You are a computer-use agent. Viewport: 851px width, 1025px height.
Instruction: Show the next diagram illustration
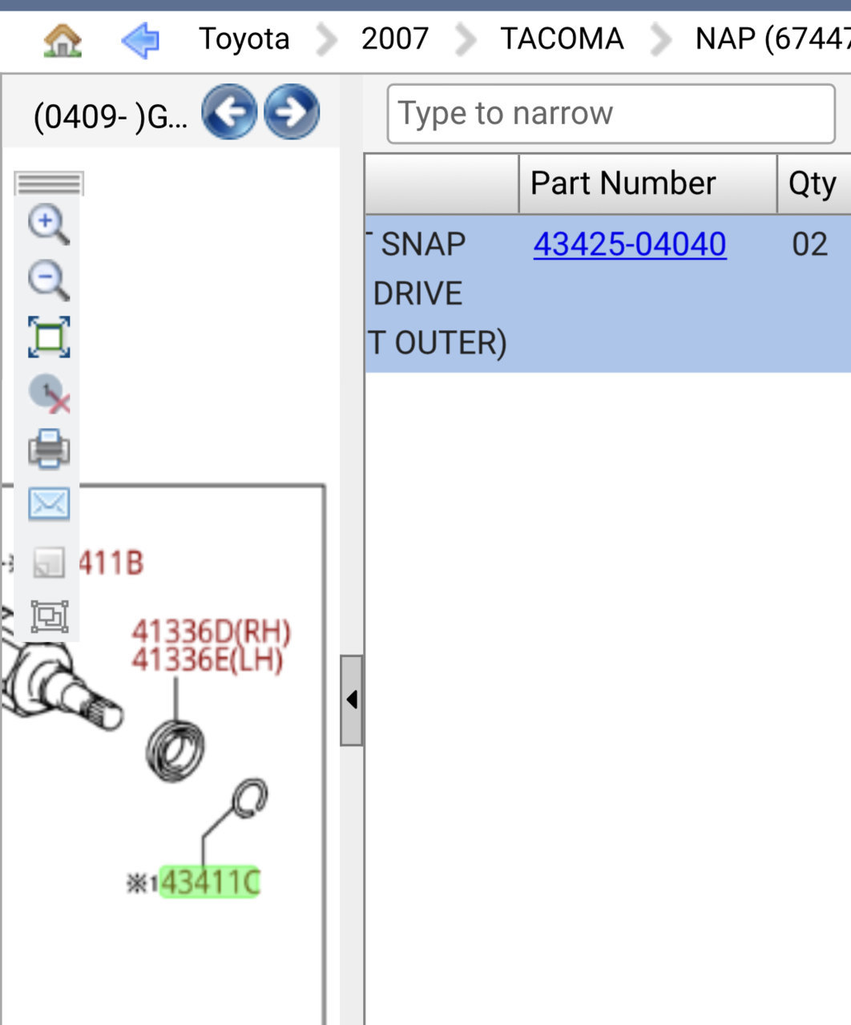(x=292, y=112)
